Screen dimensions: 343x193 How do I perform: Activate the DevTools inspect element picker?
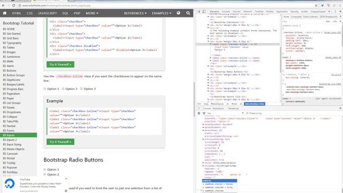199,11
